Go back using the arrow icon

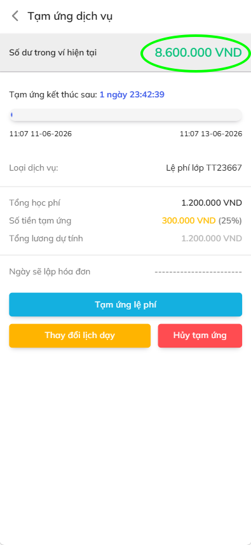click(15, 16)
